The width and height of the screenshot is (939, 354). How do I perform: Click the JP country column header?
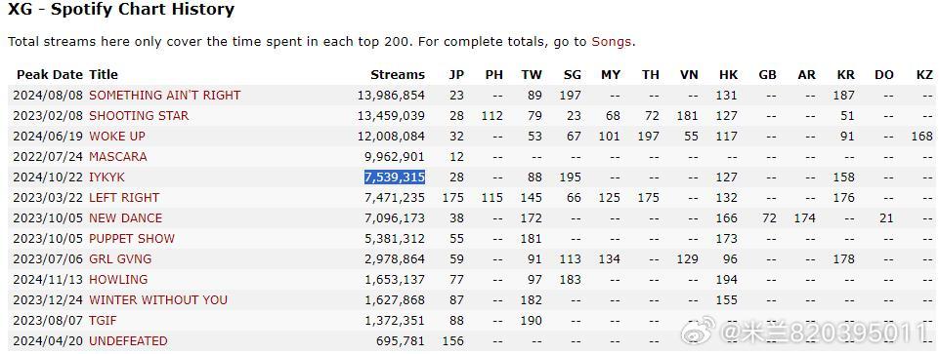pos(456,75)
